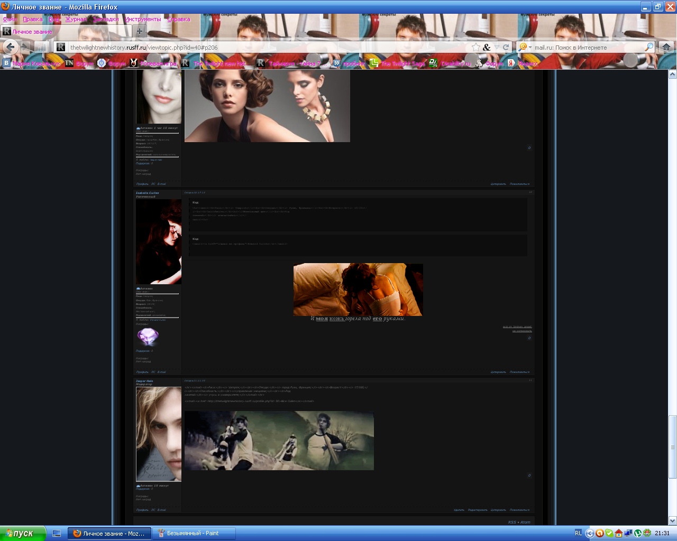Go to the home page icon
This screenshot has height=541, width=677.
pos(666,47)
